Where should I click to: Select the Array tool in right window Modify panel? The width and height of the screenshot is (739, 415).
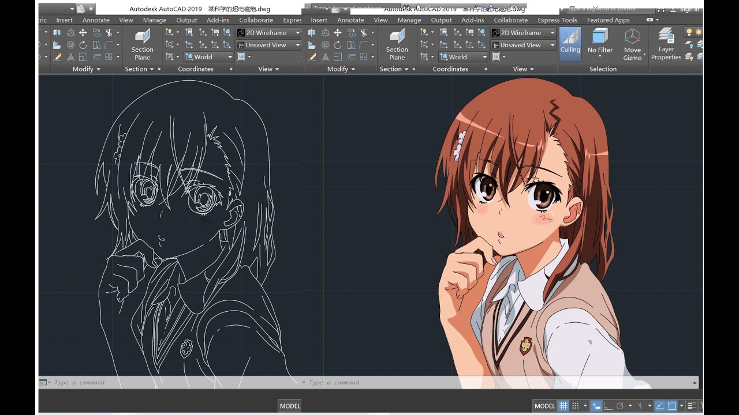pyautogui.click(x=363, y=57)
